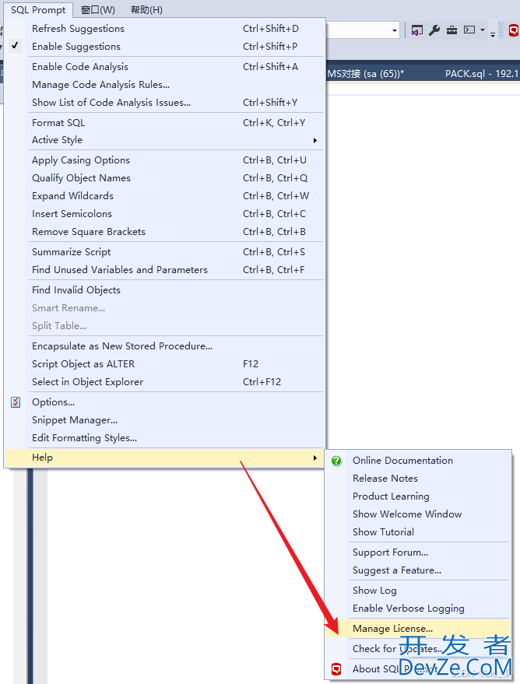The height and width of the screenshot is (684, 520).
Task: Click the checklist icon beside Options
Action: [16, 402]
